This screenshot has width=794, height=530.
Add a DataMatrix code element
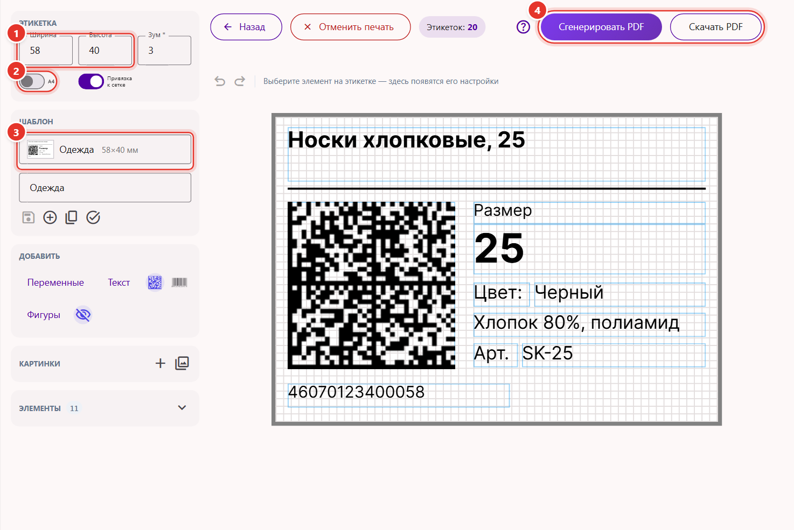click(155, 282)
